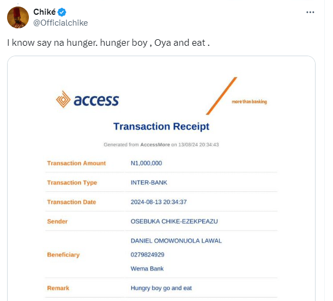
Task: Click the N1,000,000 amount value
Action: coord(147,163)
